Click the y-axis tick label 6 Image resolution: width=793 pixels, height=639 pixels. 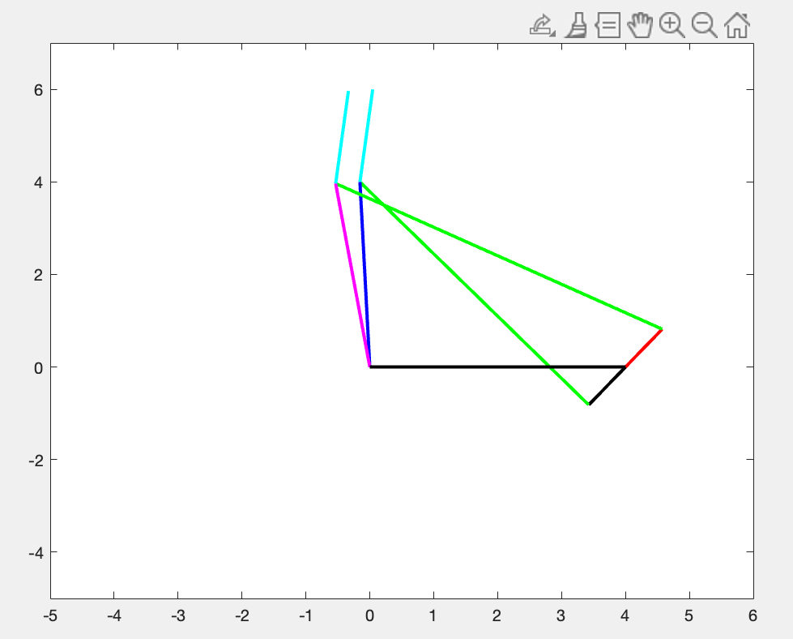[x=36, y=89]
